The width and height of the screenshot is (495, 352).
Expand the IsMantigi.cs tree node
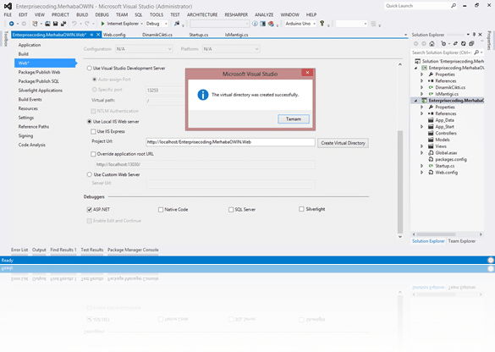tap(422, 94)
